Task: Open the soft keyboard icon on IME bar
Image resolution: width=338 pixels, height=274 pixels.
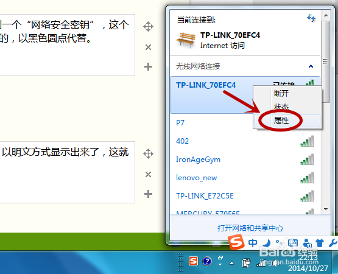Action: pos(293,243)
